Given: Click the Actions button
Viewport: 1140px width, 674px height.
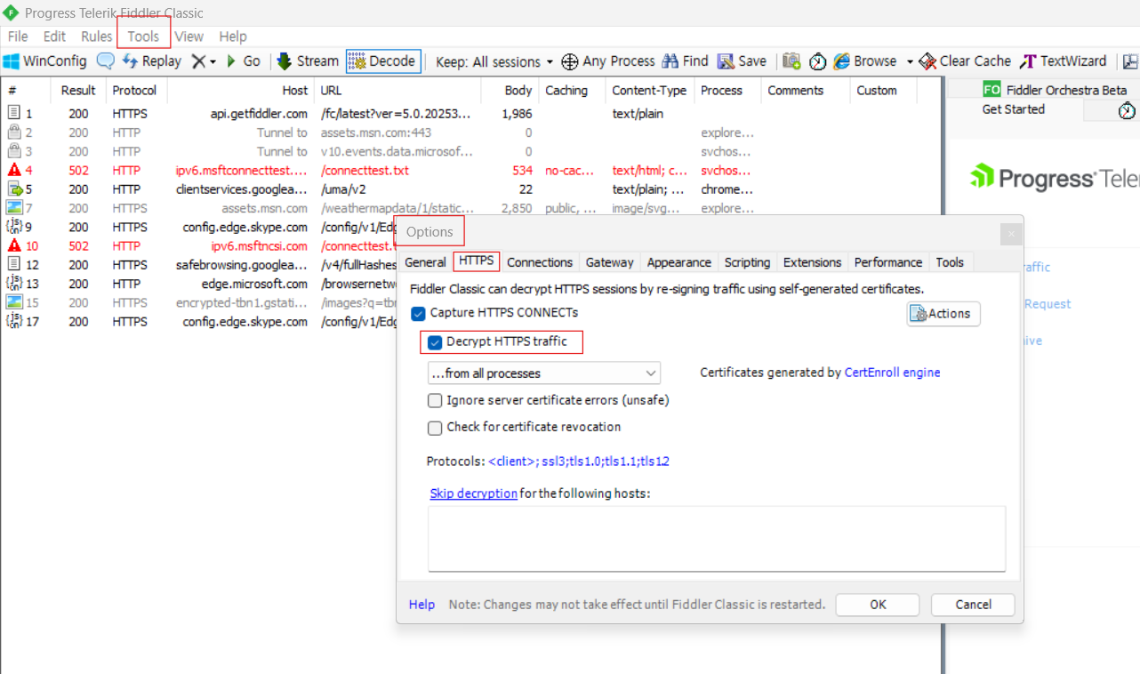Looking at the screenshot, I should (x=943, y=314).
